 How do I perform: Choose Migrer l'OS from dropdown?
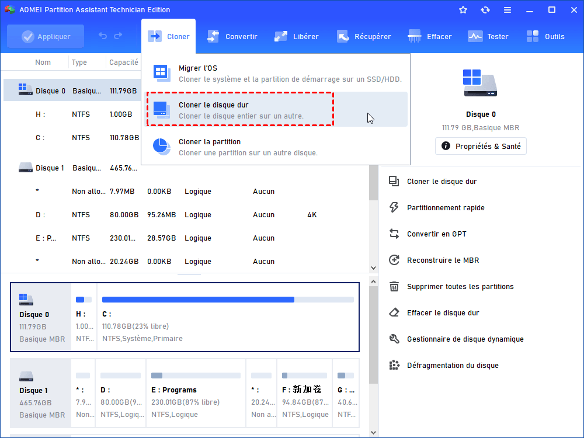(x=276, y=74)
